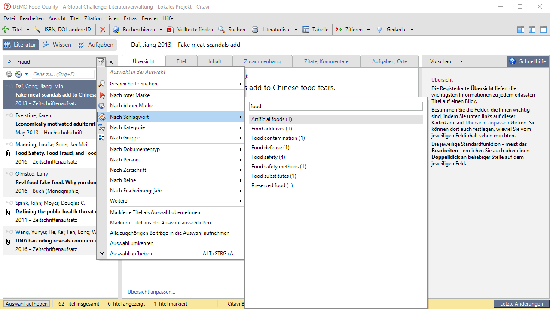550x309 pixels.
Task: Open the Zitation menu
Action: (x=93, y=18)
